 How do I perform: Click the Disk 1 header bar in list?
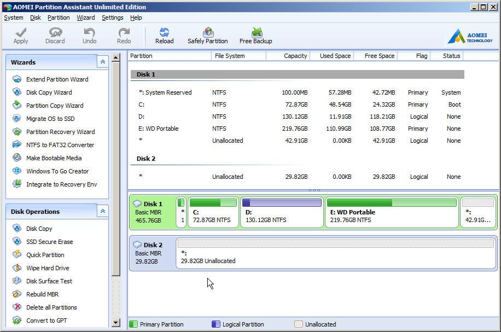pos(297,74)
